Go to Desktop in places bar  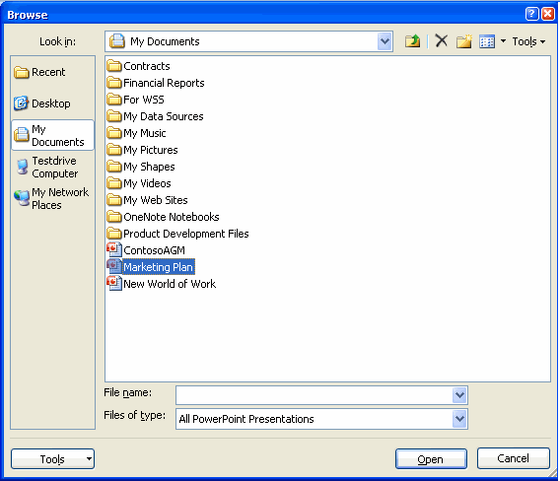click(x=42, y=103)
